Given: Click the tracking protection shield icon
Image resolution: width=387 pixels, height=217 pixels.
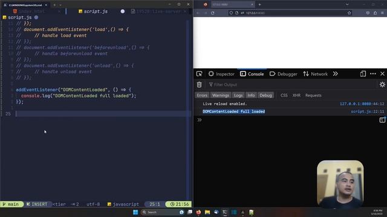Looking at the screenshot, I should [x=231, y=13].
